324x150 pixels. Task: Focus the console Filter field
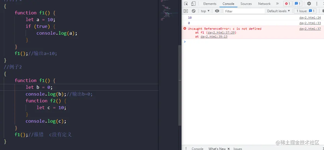click(x=244, y=11)
